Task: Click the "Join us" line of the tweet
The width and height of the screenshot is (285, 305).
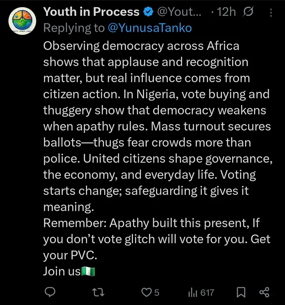Action: coord(62,271)
